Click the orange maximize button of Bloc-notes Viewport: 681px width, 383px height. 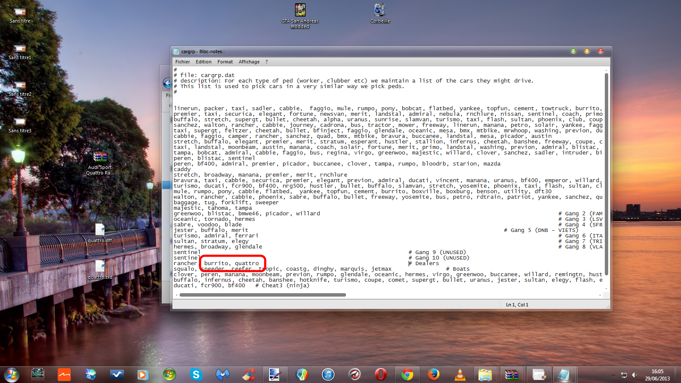(587, 51)
